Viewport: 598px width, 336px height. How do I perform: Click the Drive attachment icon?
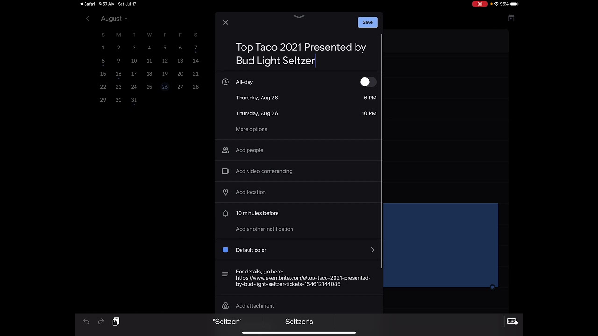[226, 306]
